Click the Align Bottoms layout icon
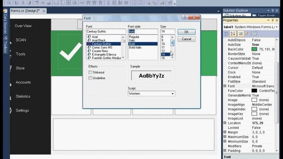The image size is (283, 159). [x=49, y=3]
